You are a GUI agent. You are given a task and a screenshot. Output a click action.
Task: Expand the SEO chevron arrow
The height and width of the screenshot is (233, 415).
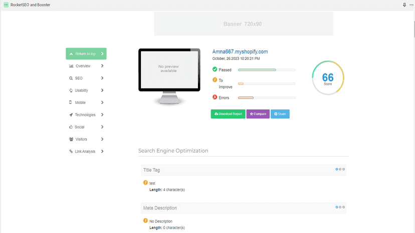click(x=102, y=78)
